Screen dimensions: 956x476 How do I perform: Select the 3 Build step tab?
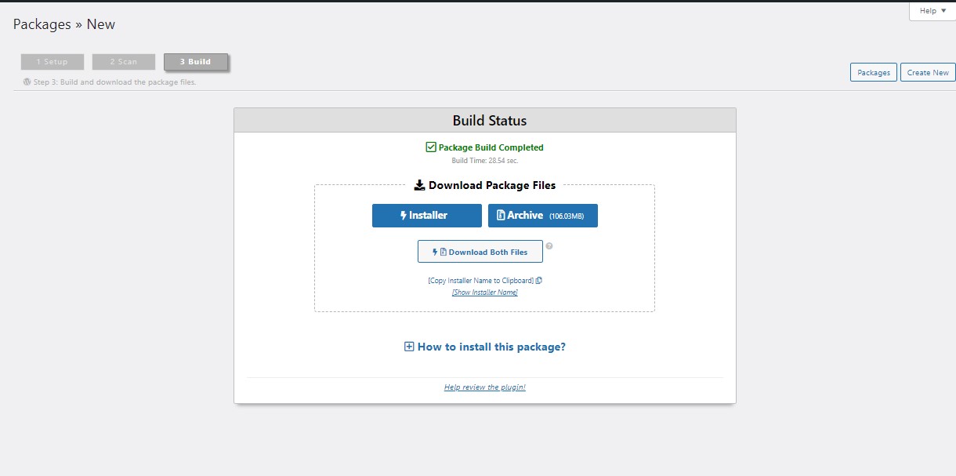pos(195,61)
